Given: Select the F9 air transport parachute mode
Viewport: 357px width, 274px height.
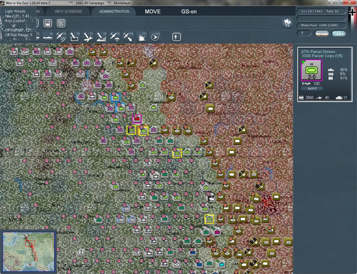Looking at the screenshot, I should [x=114, y=37].
